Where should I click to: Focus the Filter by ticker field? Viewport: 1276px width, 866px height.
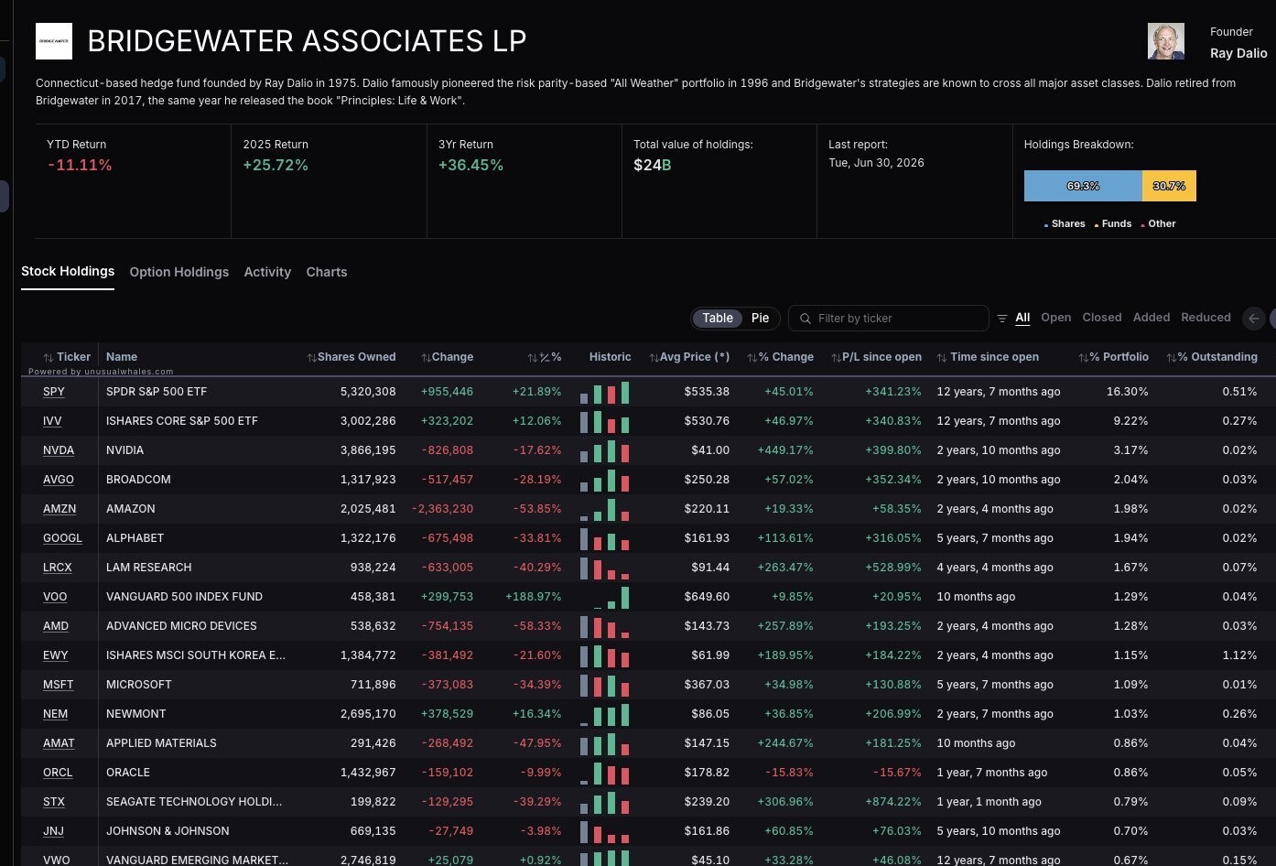click(x=888, y=319)
